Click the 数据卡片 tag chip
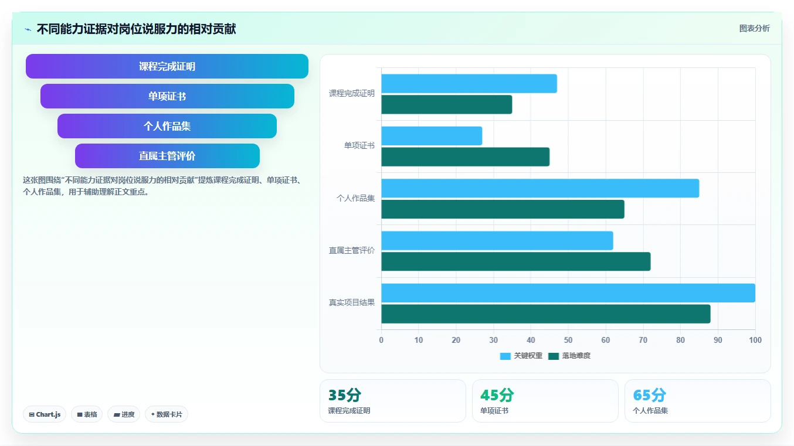The height and width of the screenshot is (446, 794). [x=167, y=414]
